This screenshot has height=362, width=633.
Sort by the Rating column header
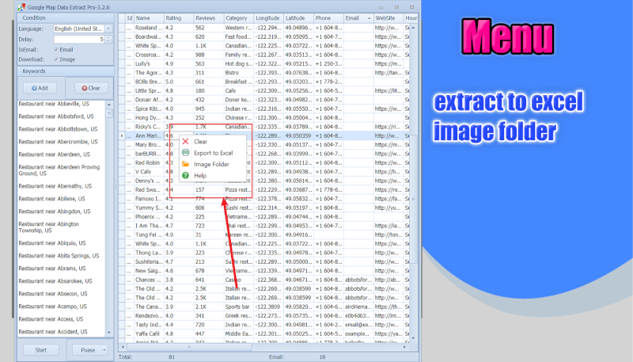[x=177, y=17]
